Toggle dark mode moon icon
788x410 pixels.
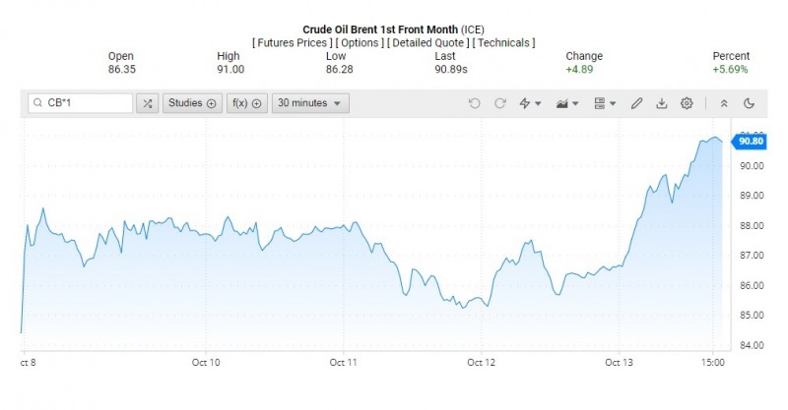pos(749,103)
